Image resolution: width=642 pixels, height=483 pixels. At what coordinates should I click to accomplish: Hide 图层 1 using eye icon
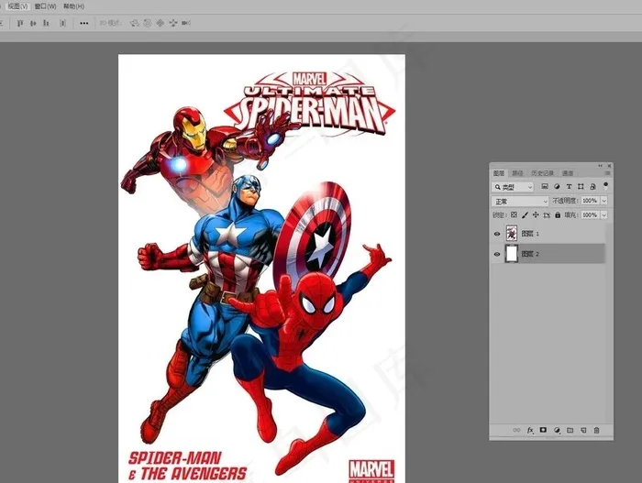click(x=497, y=234)
